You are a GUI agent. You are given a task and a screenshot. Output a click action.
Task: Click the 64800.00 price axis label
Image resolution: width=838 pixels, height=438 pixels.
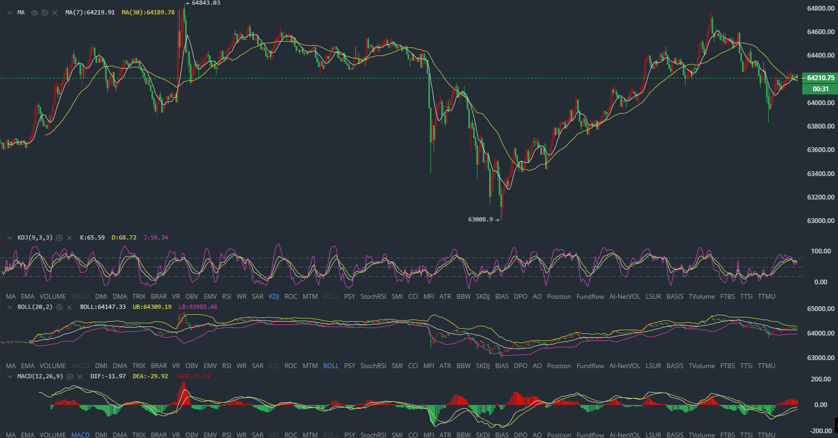(x=821, y=9)
